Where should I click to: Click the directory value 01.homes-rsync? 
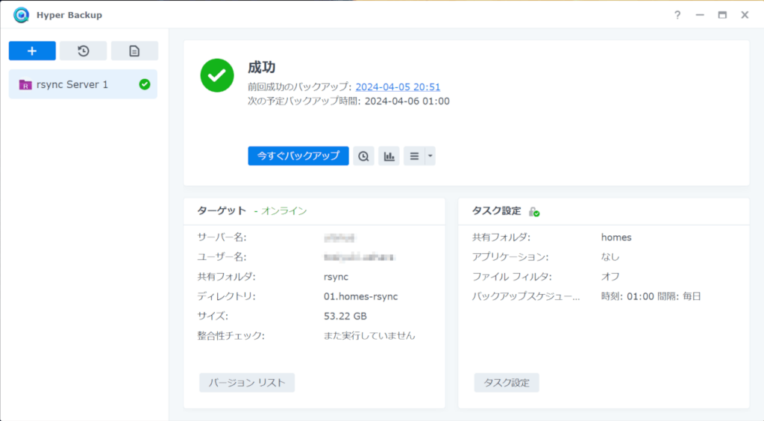tap(360, 296)
